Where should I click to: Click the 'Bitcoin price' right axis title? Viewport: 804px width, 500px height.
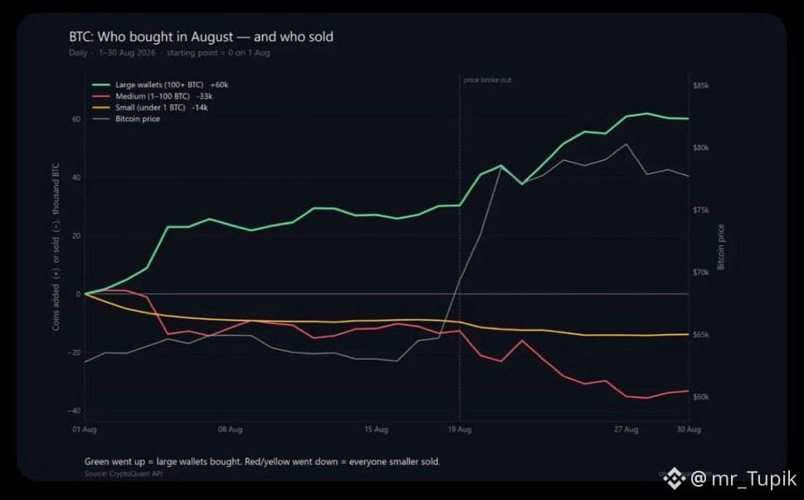[x=720, y=247]
